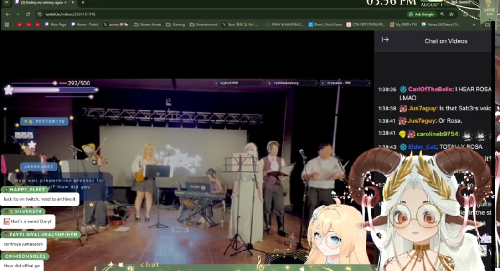Expand the Entertainment bookmark folder
Image resolution: width=500 pixels, height=271 pixels.
203,25
